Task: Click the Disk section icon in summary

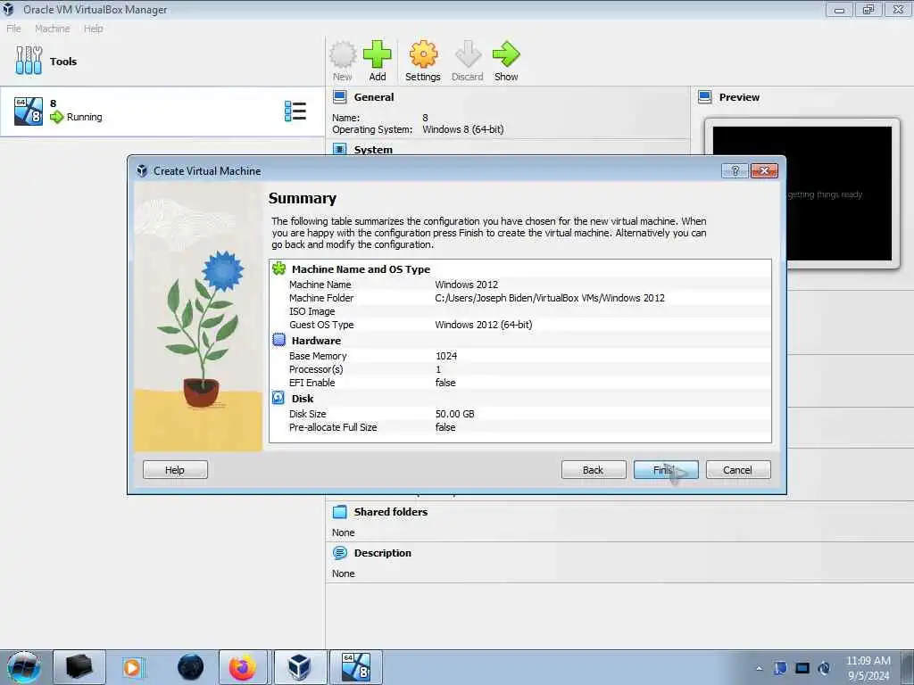Action: coord(278,399)
